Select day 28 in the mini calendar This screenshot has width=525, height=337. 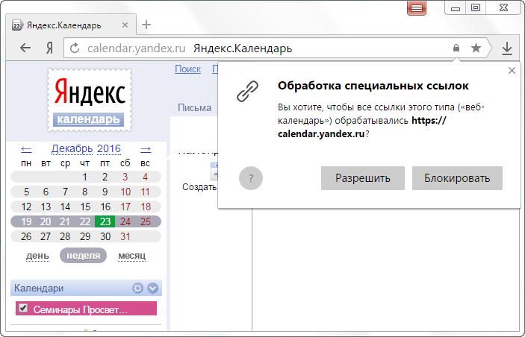[x=65, y=236]
